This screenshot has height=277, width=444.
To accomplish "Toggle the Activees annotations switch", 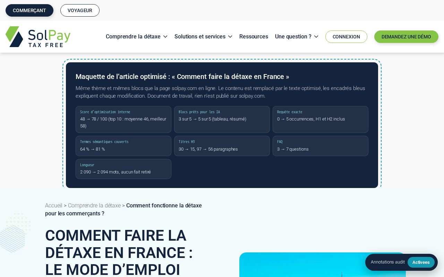I will coord(421,262).
